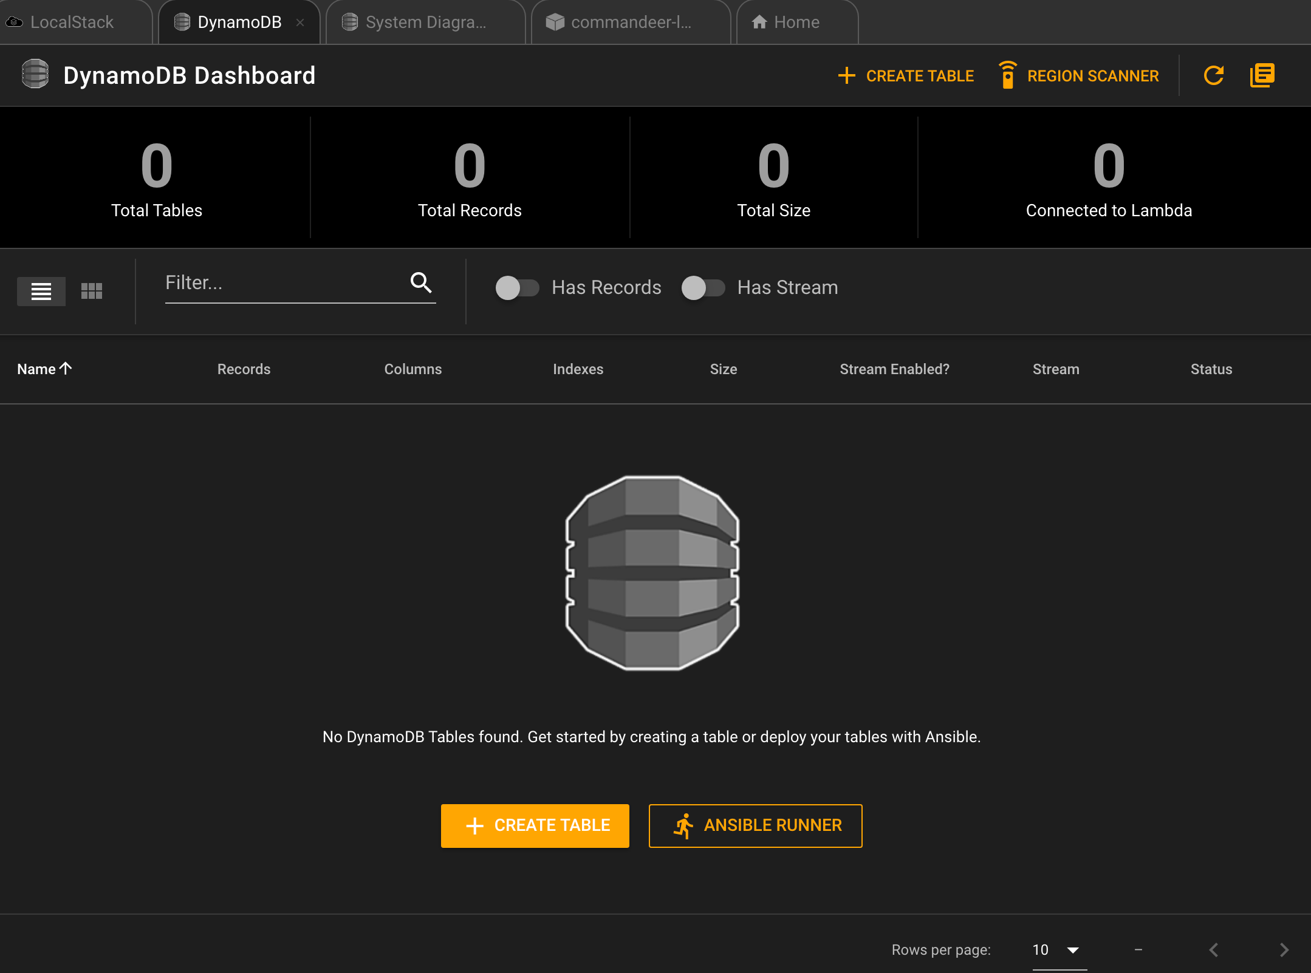This screenshot has width=1311, height=973.
Task: Open the documentation library icon
Action: (1262, 75)
